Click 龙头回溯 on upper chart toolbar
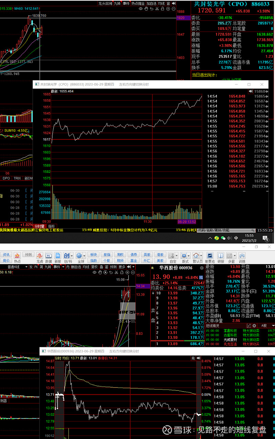Image resolution: width=275 pixels, height=439 pixels. click(105, 3)
